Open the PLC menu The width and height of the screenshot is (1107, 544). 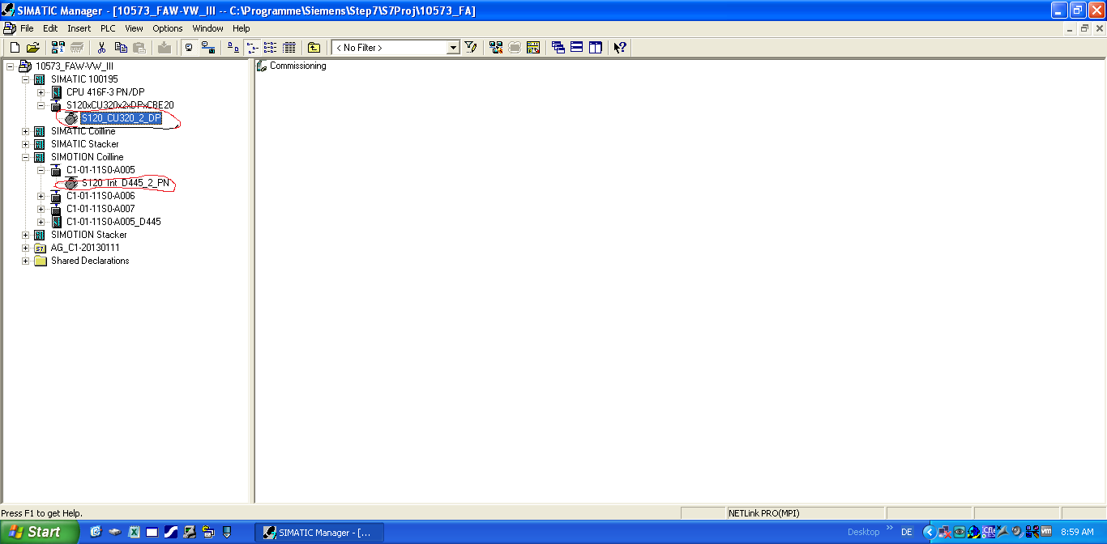pos(108,28)
